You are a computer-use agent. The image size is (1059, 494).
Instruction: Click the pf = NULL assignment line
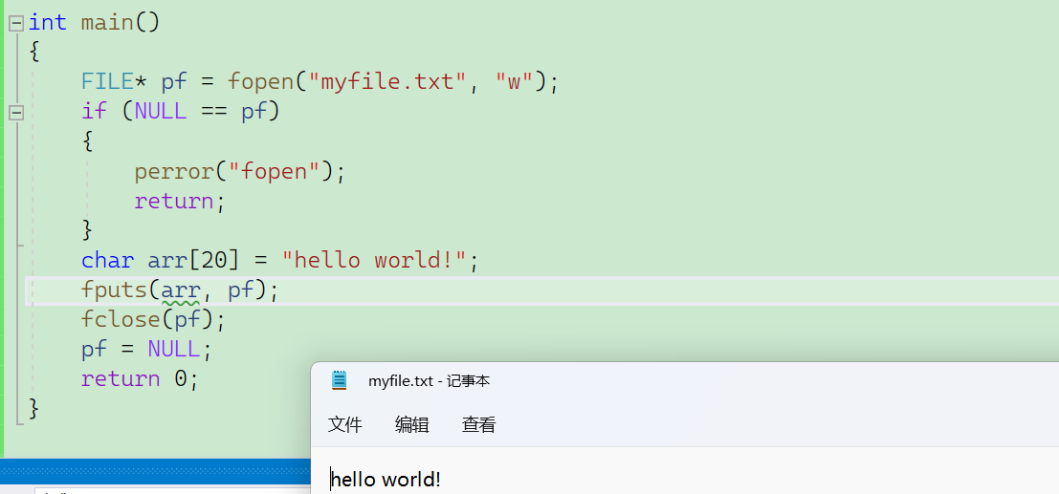(145, 349)
